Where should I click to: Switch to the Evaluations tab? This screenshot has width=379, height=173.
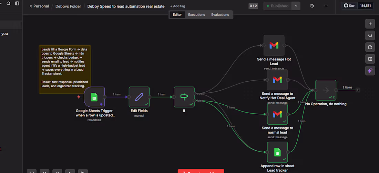[x=220, y=15]
